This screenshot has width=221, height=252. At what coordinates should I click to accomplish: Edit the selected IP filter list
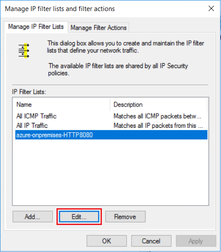click(79, 217)
